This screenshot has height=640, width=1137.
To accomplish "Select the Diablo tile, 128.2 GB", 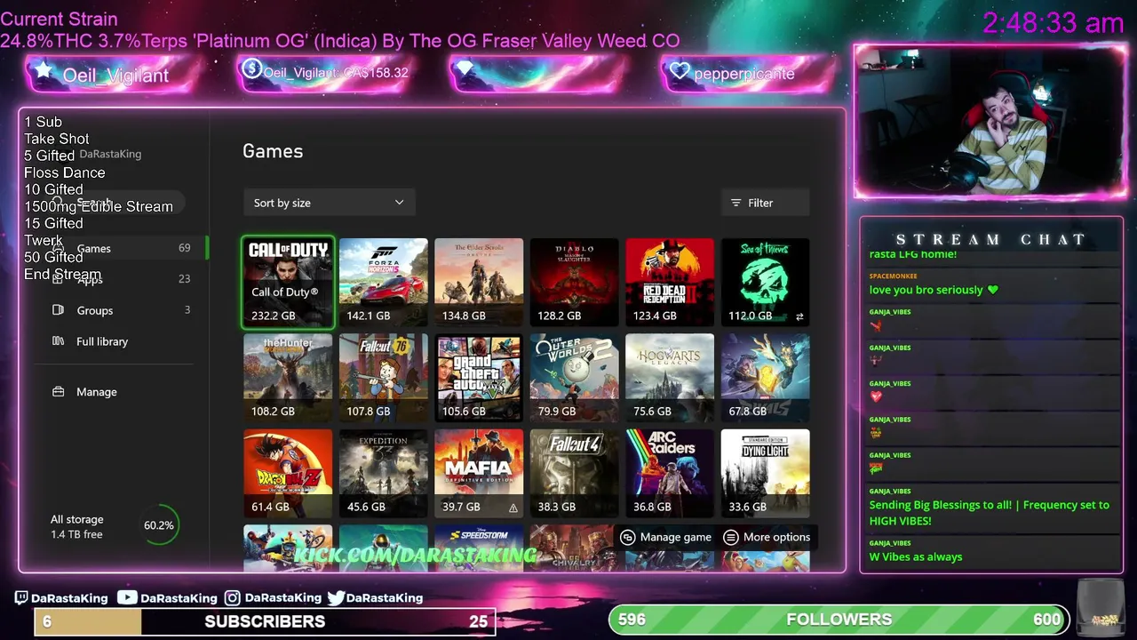I will pos(574,282).
